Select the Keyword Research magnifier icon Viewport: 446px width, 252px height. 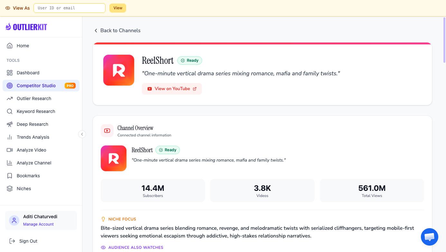coord(10,111)
